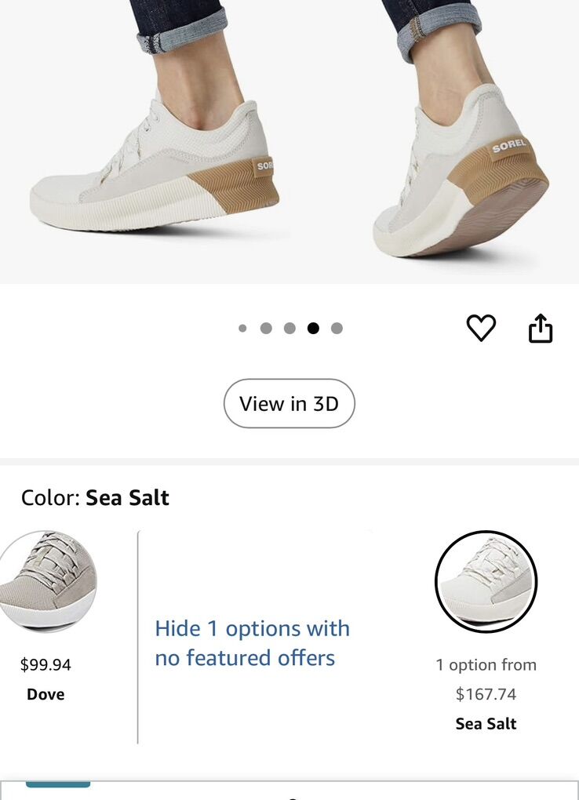Tap the SOREL tag on the right shoe
The width and height of the screenshot is (579, 800).
508,147
